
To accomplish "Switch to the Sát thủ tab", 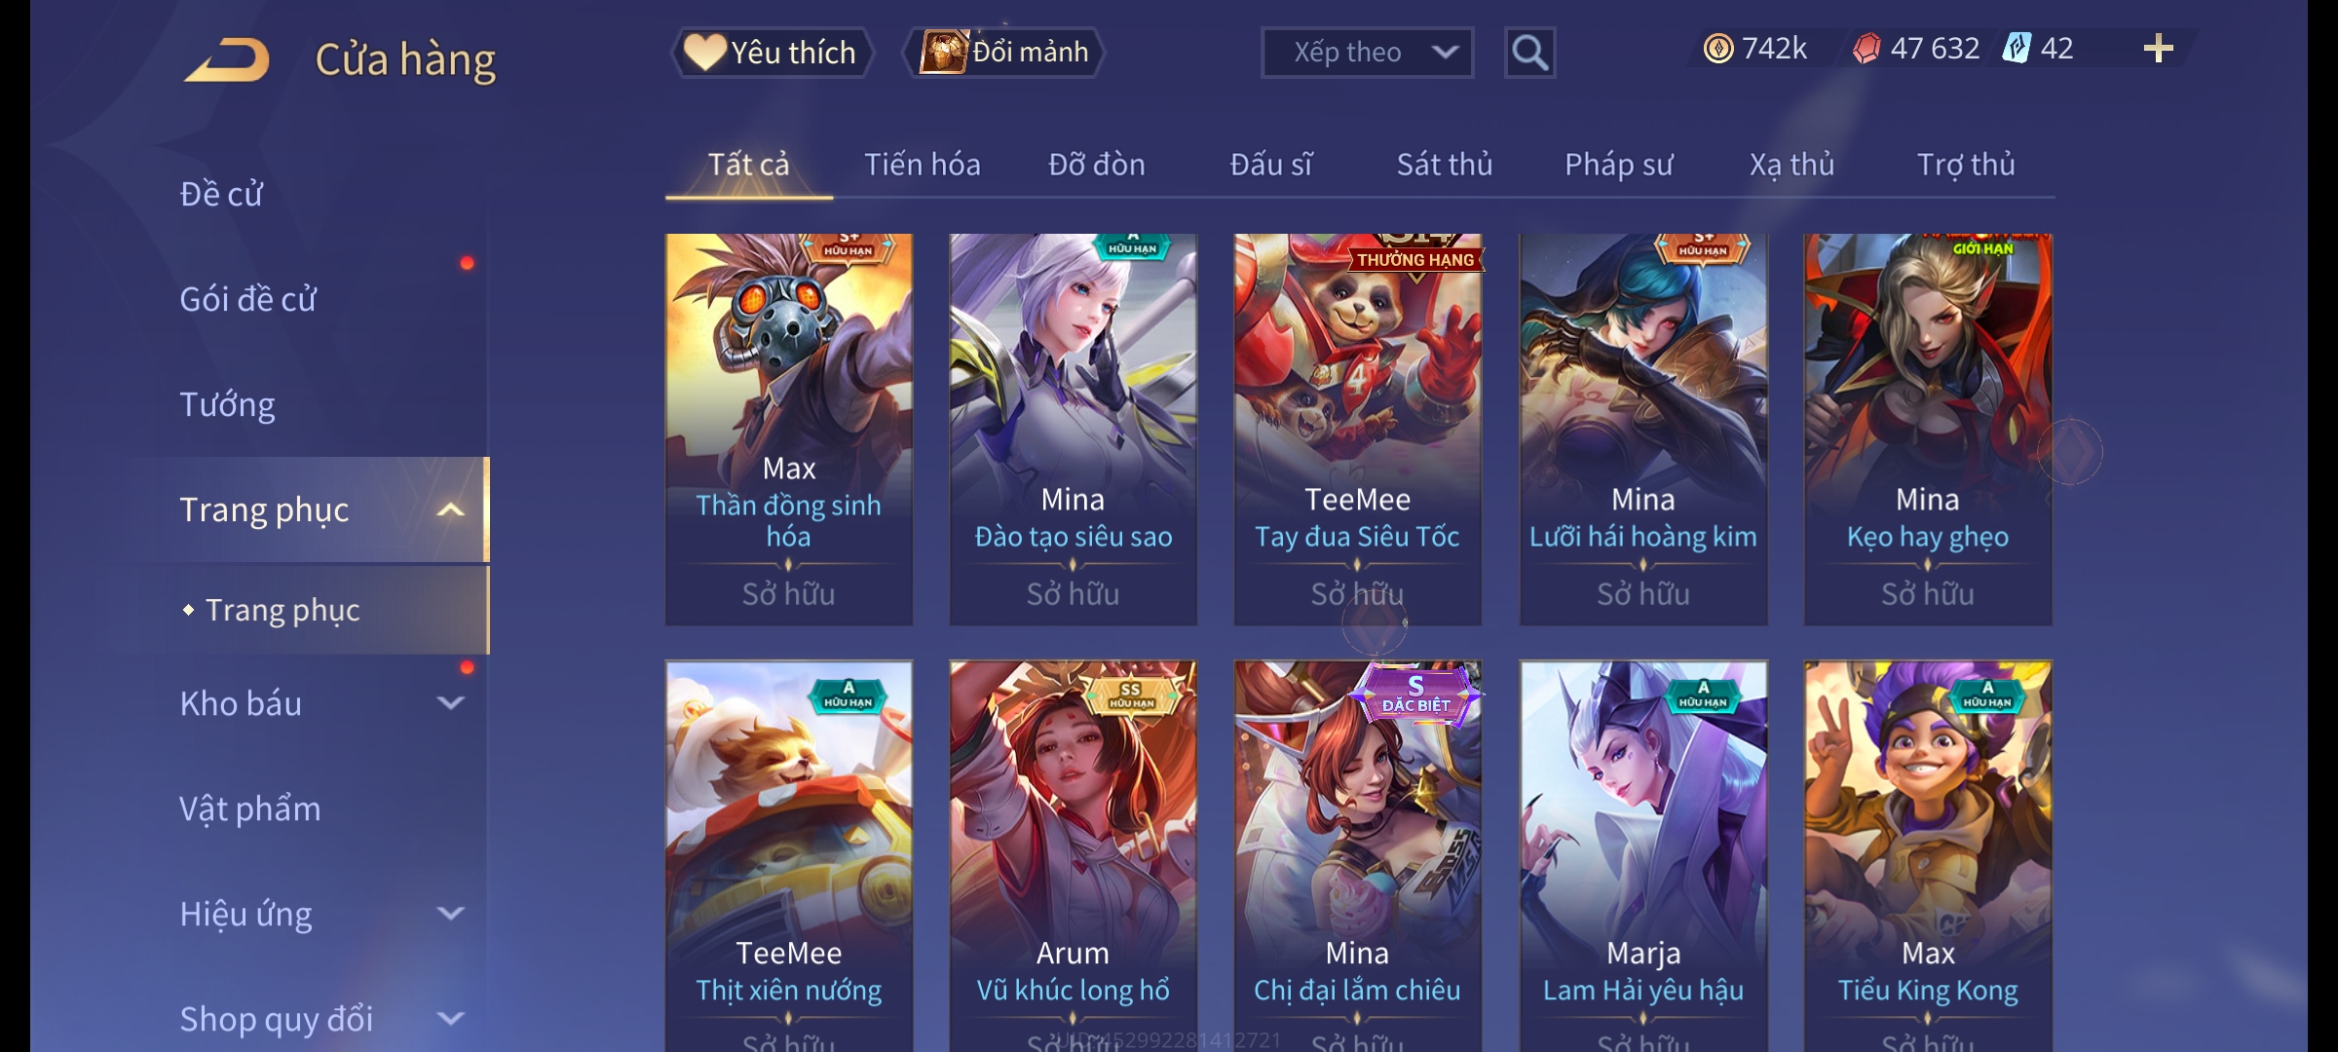I will coord(1445,165).
